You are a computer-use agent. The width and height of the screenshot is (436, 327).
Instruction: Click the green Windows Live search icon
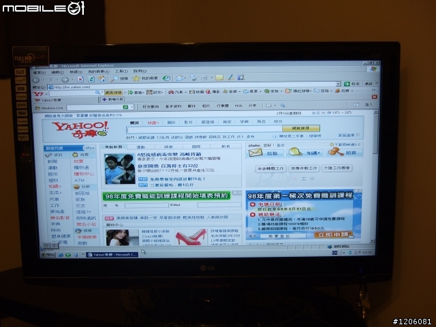125,107
